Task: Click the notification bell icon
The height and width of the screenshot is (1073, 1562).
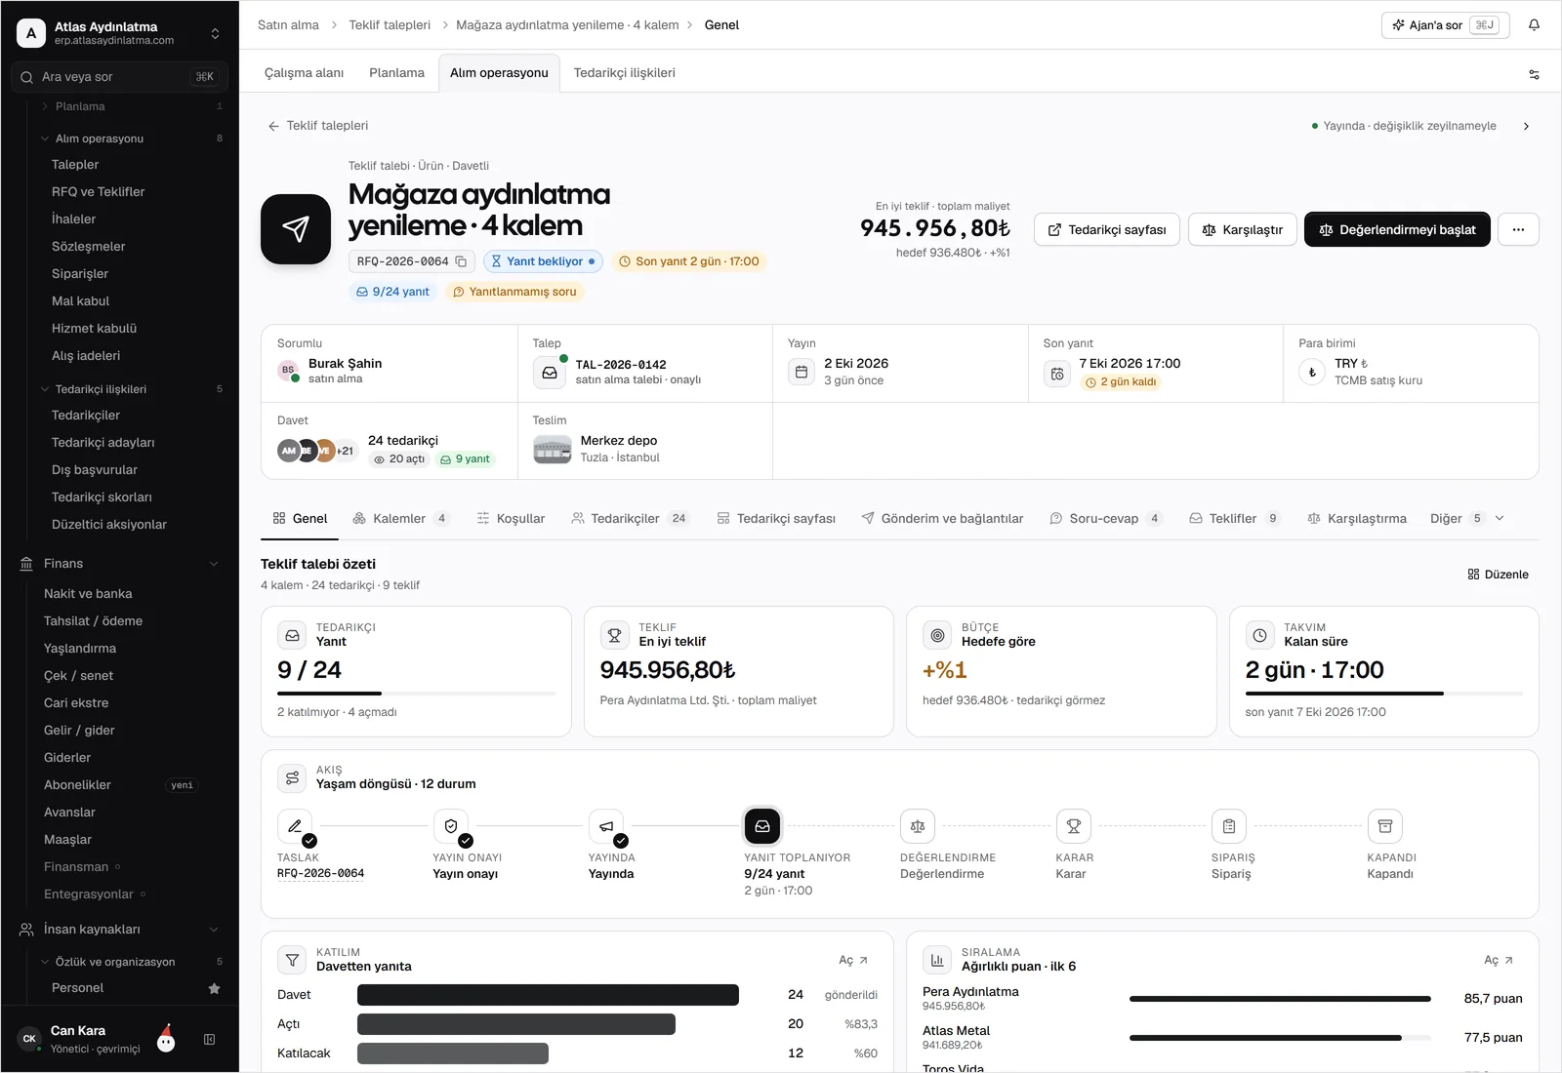Action: click(x=1534, y=25)
